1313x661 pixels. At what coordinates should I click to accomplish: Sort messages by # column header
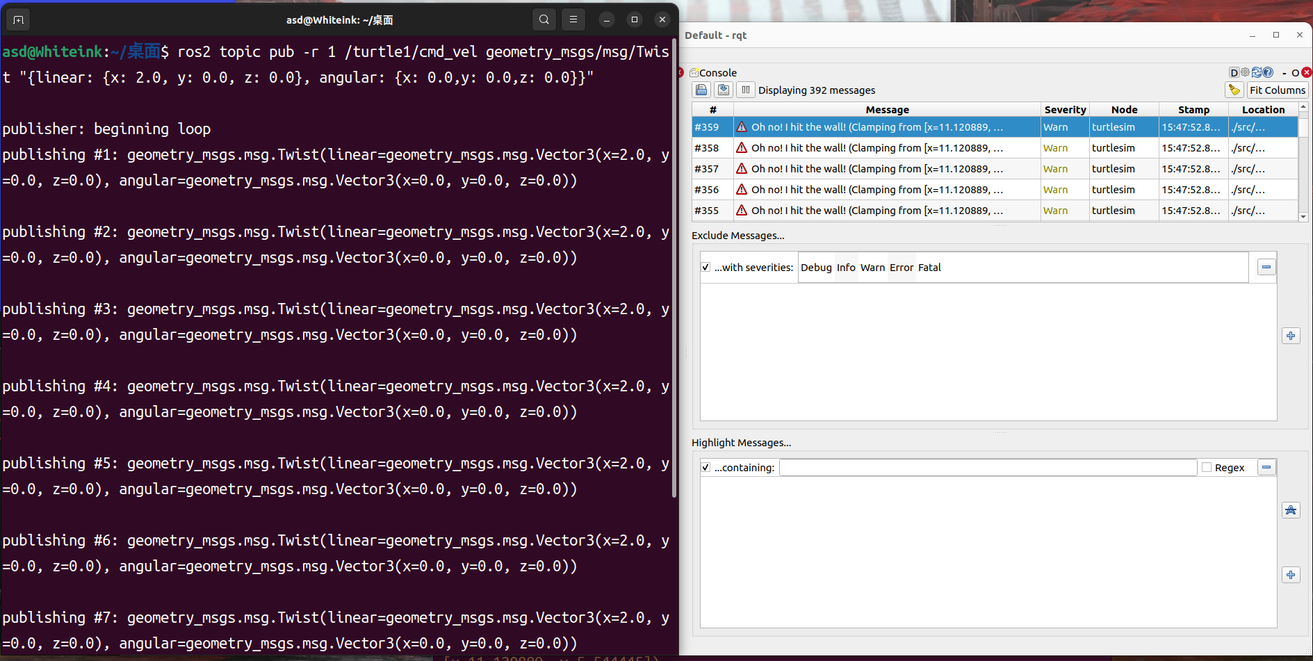712,110
